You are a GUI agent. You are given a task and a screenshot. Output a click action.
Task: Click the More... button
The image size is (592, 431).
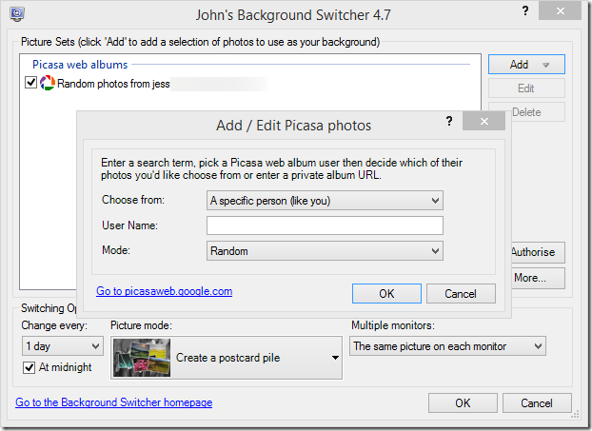point(539,278)
